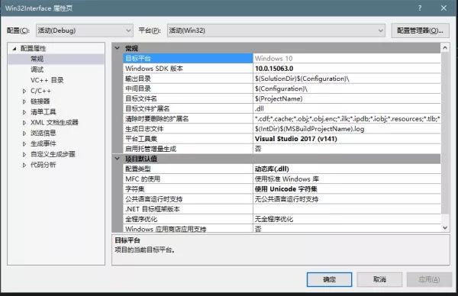
Task: Select the 字符集 property
Action: [188, 189]
